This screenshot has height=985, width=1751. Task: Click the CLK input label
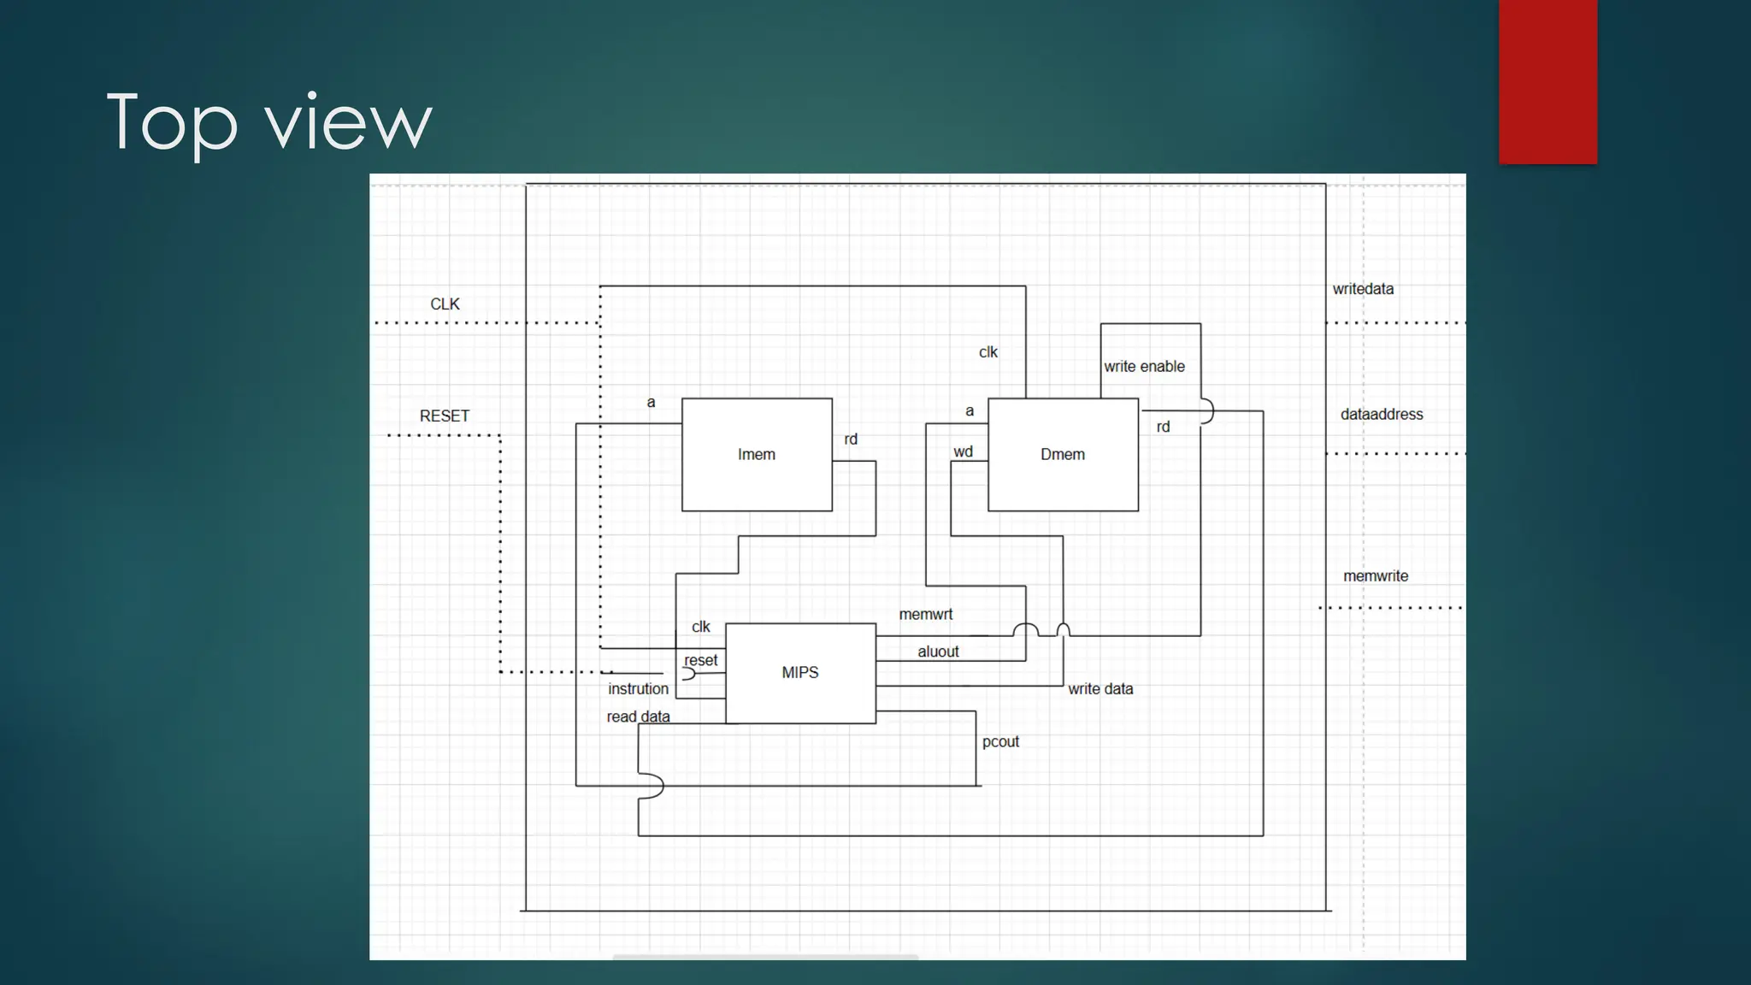click(x=445, y=304)
